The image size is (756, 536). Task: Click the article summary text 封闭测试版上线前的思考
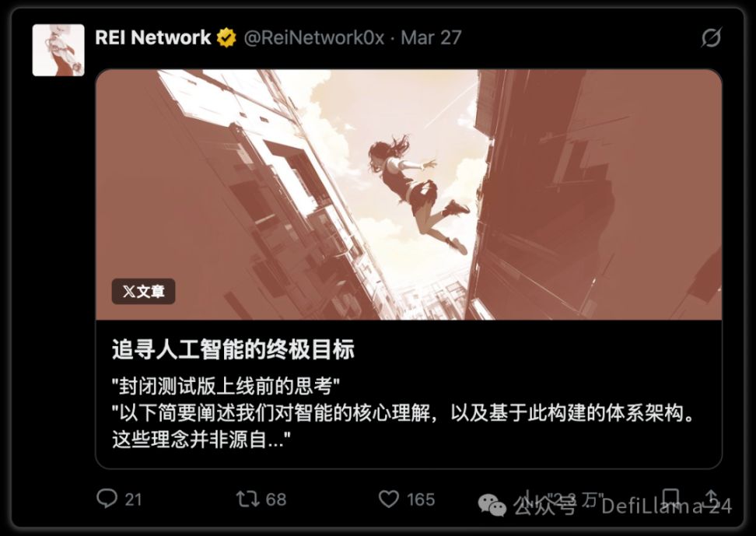(x=226, y=387)
